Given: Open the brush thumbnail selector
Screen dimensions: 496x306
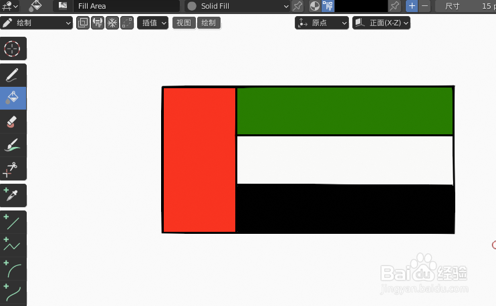Looking at the screenshot, I should click(63, 6).
